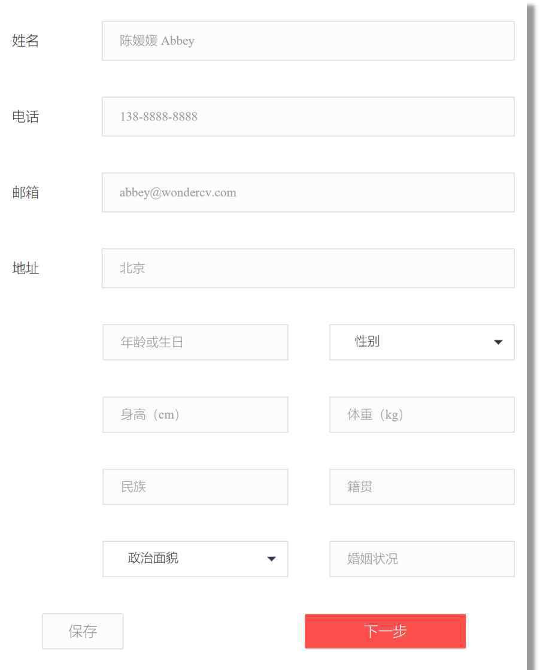Focus the 籍贯 native place field
Screen dimensions: 540x670
tap(421, 487)
